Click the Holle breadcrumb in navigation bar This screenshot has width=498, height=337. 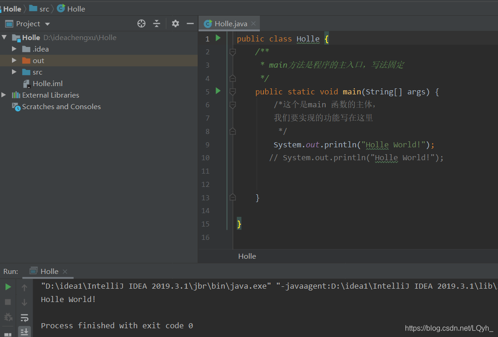(12, 9)
